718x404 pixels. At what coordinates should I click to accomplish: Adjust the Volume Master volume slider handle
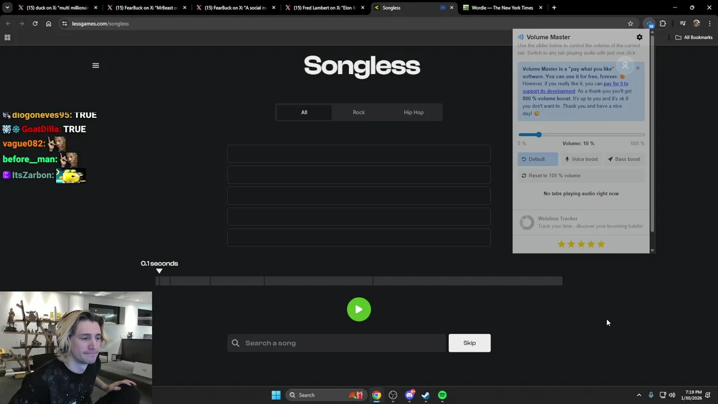(538, 135)
